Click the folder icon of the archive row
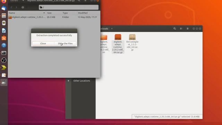The height and width of the screenshot is (125, 222). (10, 17)
